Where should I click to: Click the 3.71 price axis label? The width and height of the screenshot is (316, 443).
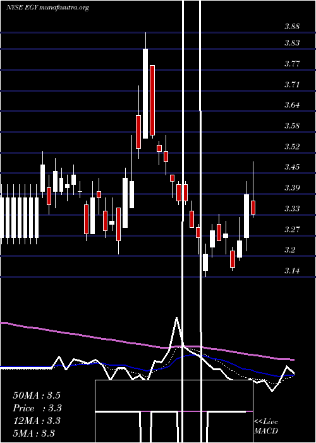(x=292, y=84)
